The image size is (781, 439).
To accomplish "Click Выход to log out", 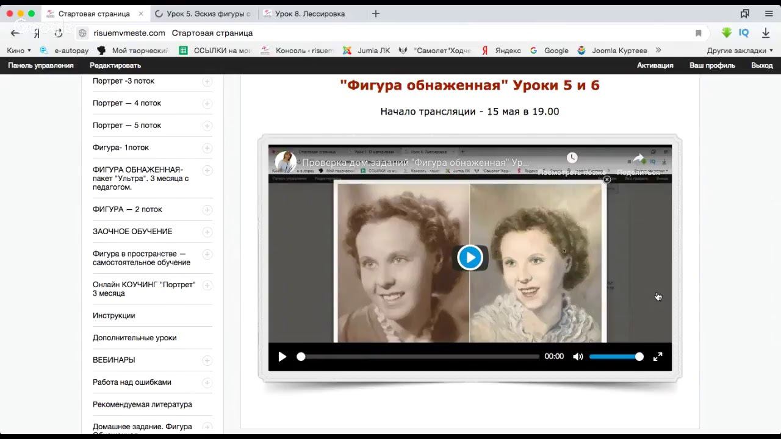I will click(762, 65).
